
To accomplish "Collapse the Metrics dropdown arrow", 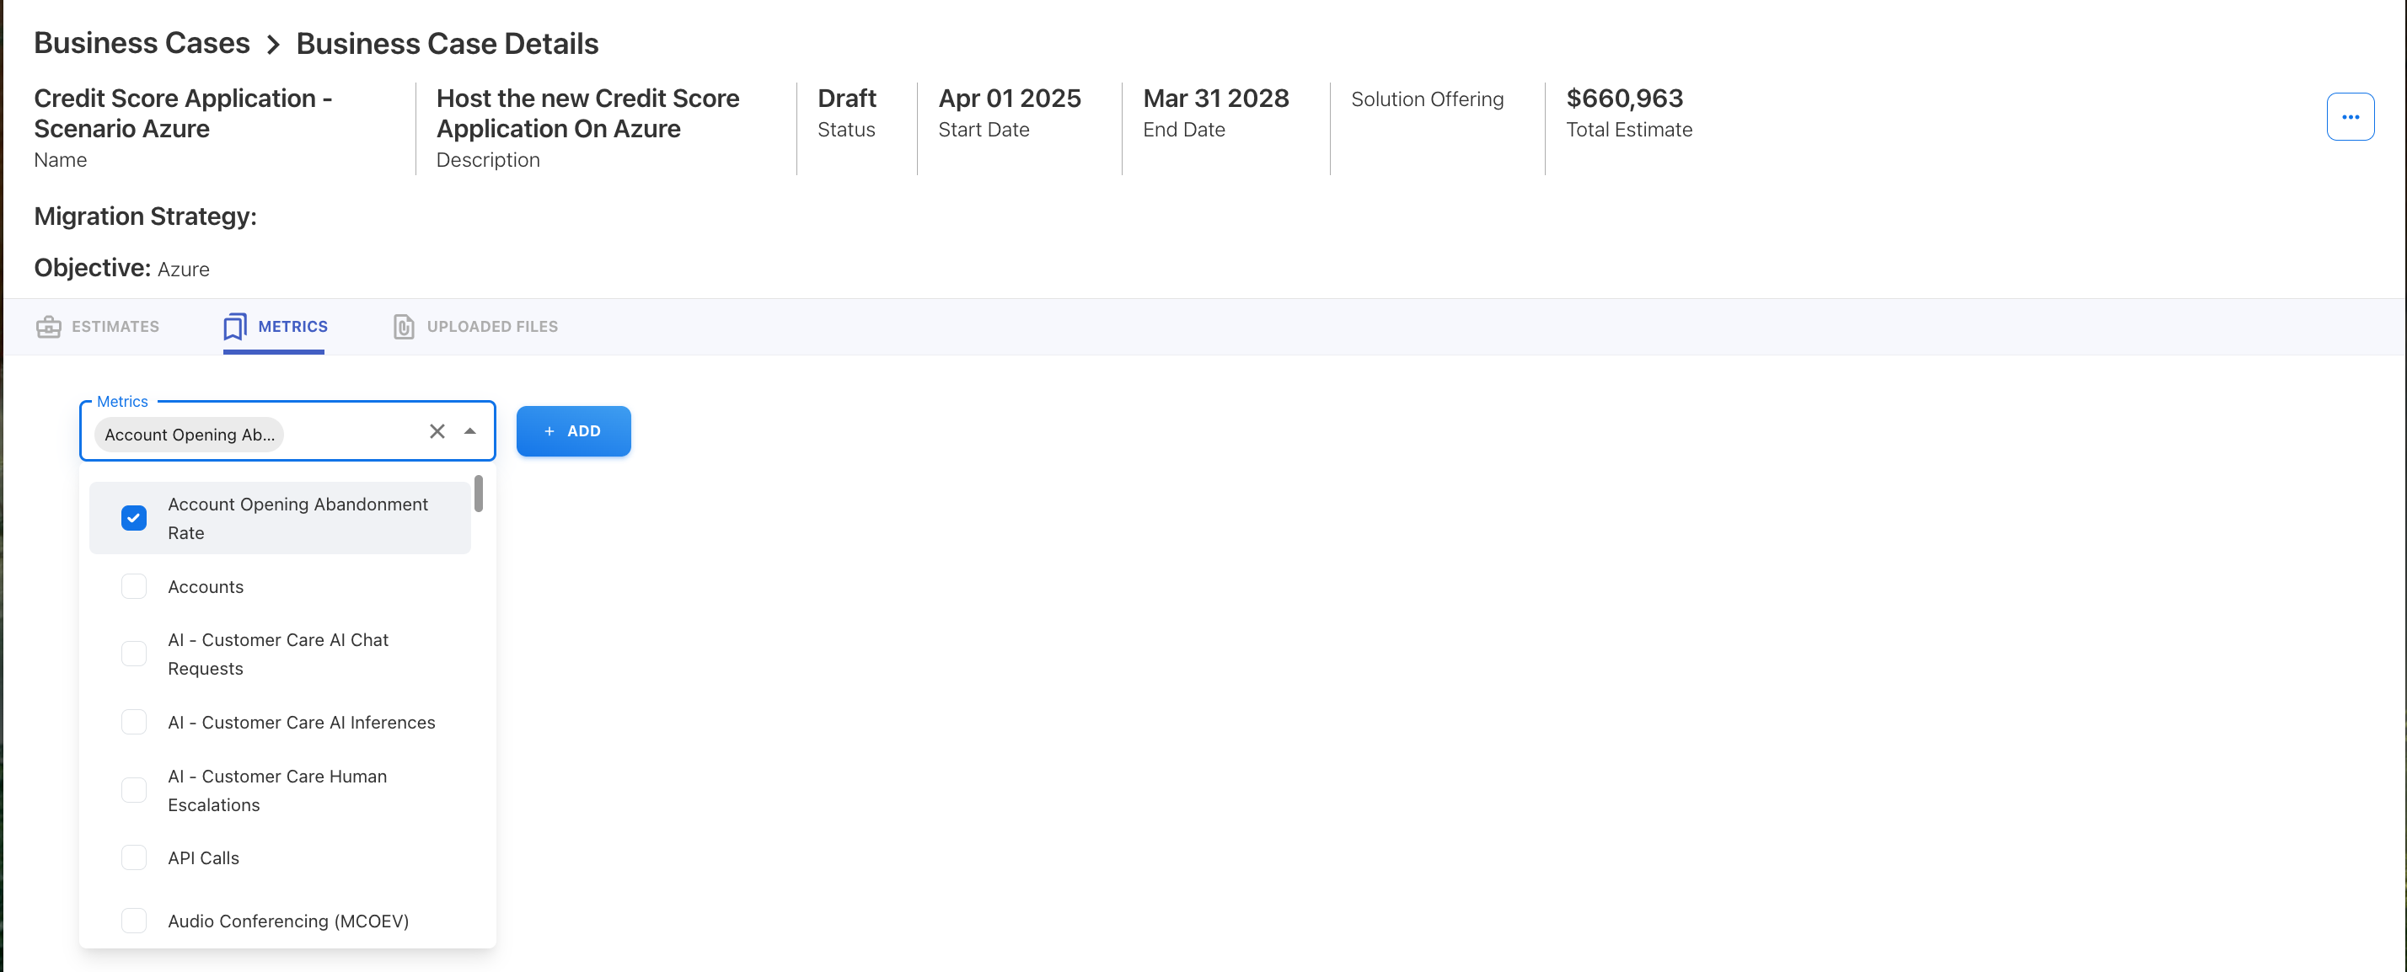I will click(x=470, y=431).
